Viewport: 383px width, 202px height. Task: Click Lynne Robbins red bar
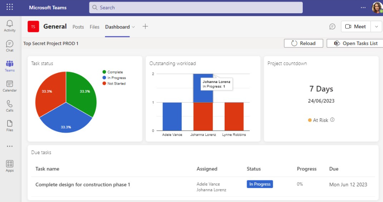pyautogui.click(x=234, y=116)
